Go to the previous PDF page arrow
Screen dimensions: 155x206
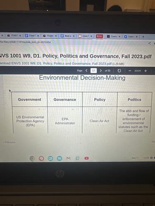pyautogui.click(x=86, y=70)
